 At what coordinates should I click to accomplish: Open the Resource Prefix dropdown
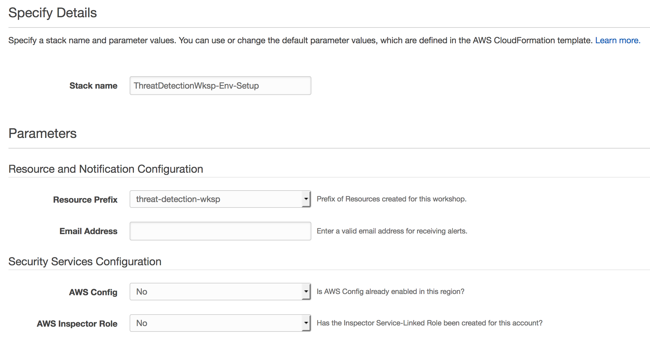click(x=220, y=199)
